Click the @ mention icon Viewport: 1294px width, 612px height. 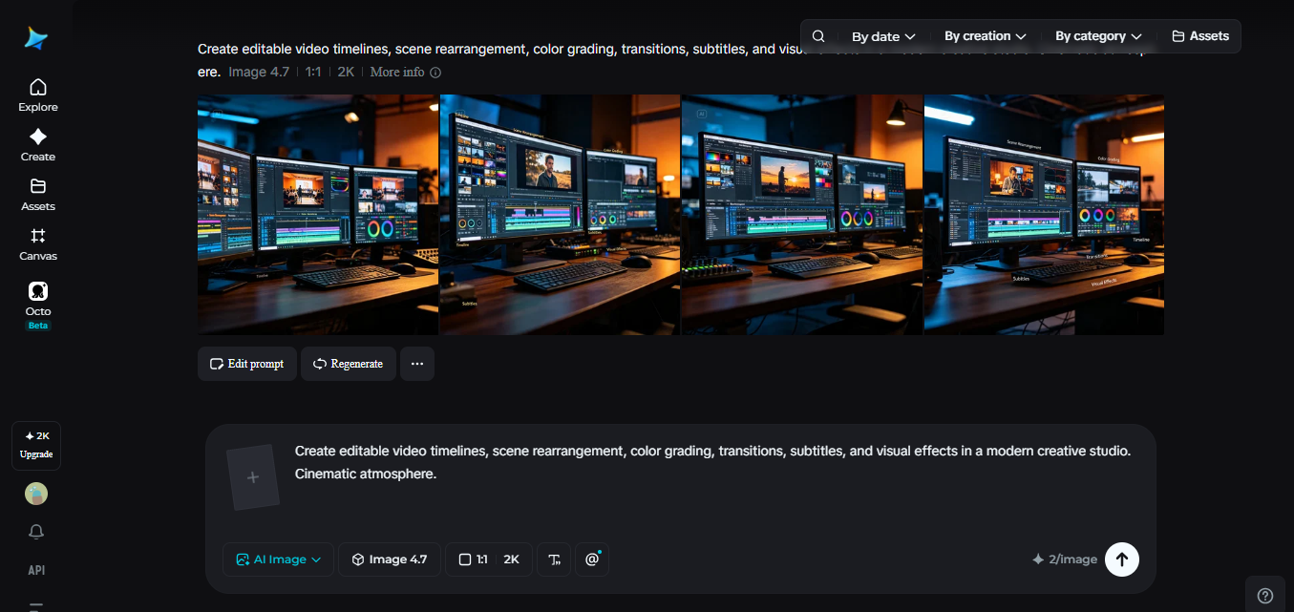click(592, 559)
